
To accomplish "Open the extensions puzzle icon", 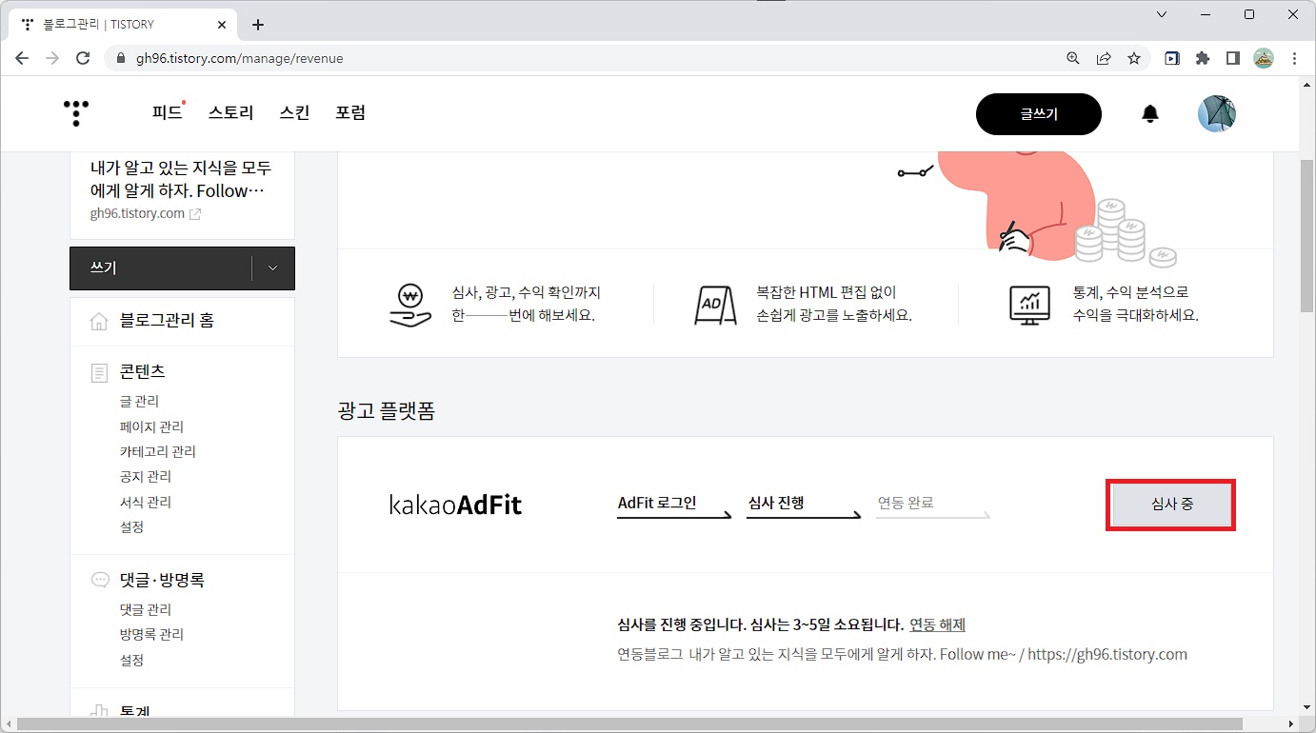I will pyautogui.click(x=1203, y=58).
